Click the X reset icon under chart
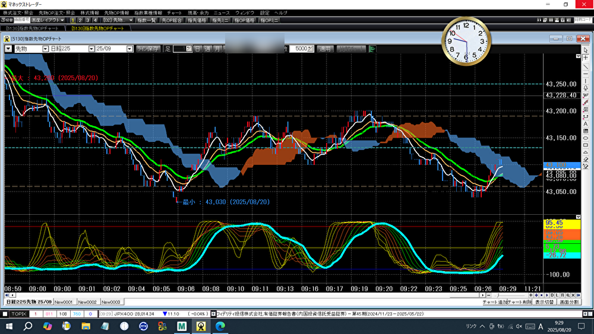The height and width of the screenshot is (334, 594). pyautogui.click(x=573, y=295)
